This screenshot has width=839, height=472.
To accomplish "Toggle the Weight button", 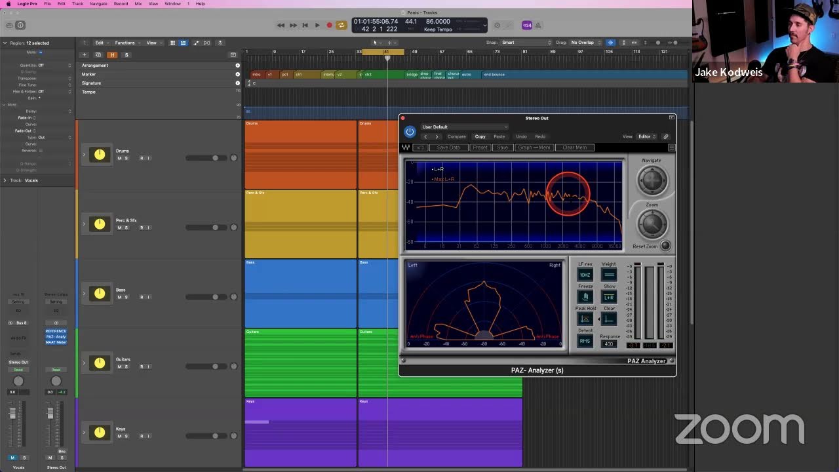I will coord(609,275).
